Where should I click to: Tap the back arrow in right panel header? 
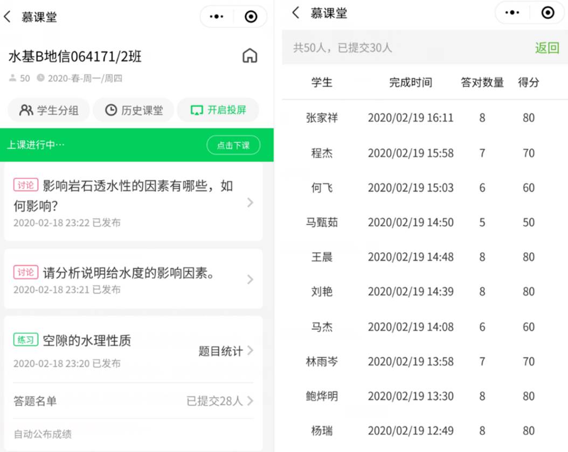(295, 13)
